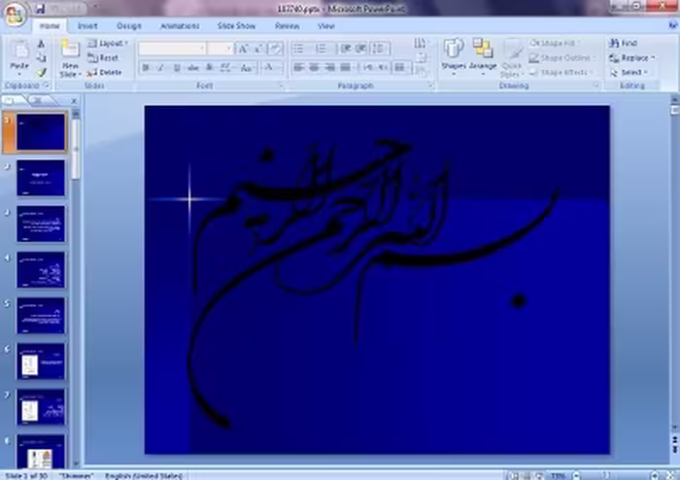Viewport: 680px width, 480px height.
Task: Click the Grow Font icon
Action: pos(243,49)
